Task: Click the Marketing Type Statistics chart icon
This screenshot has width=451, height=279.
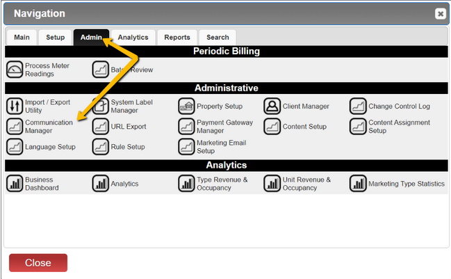Action: pyautogui.click(x=358, y=184)
